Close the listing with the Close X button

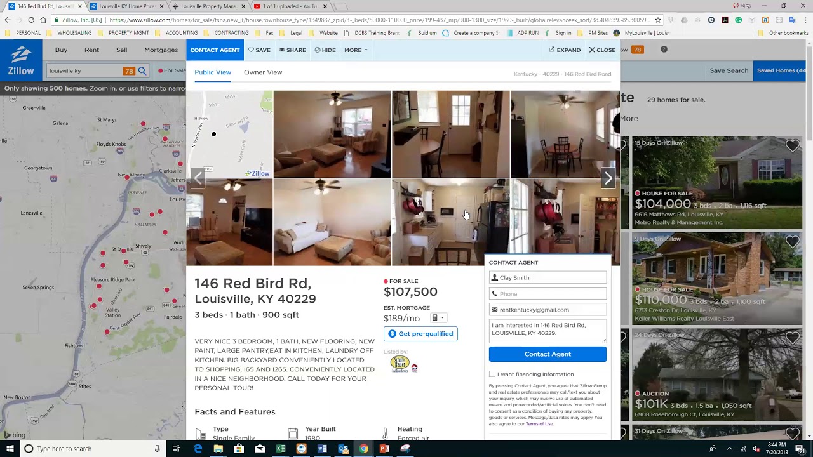click(x=602, y=50)
